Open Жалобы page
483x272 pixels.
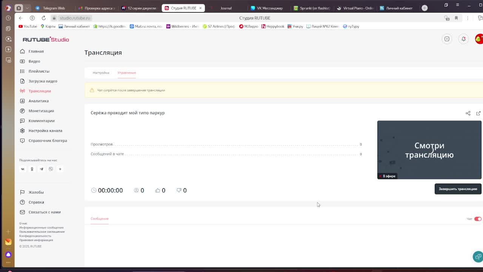(36, 192)
